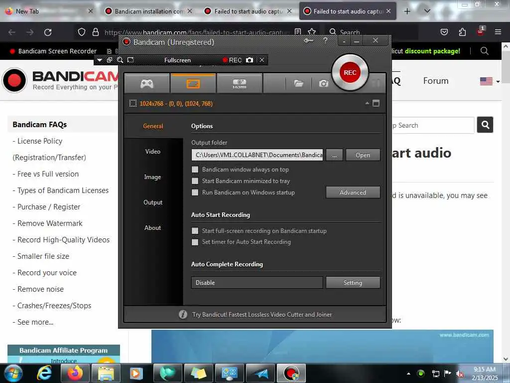
Task: Click the Firefox back arrow
Action: pyautogui.click(x=12, y=32)
